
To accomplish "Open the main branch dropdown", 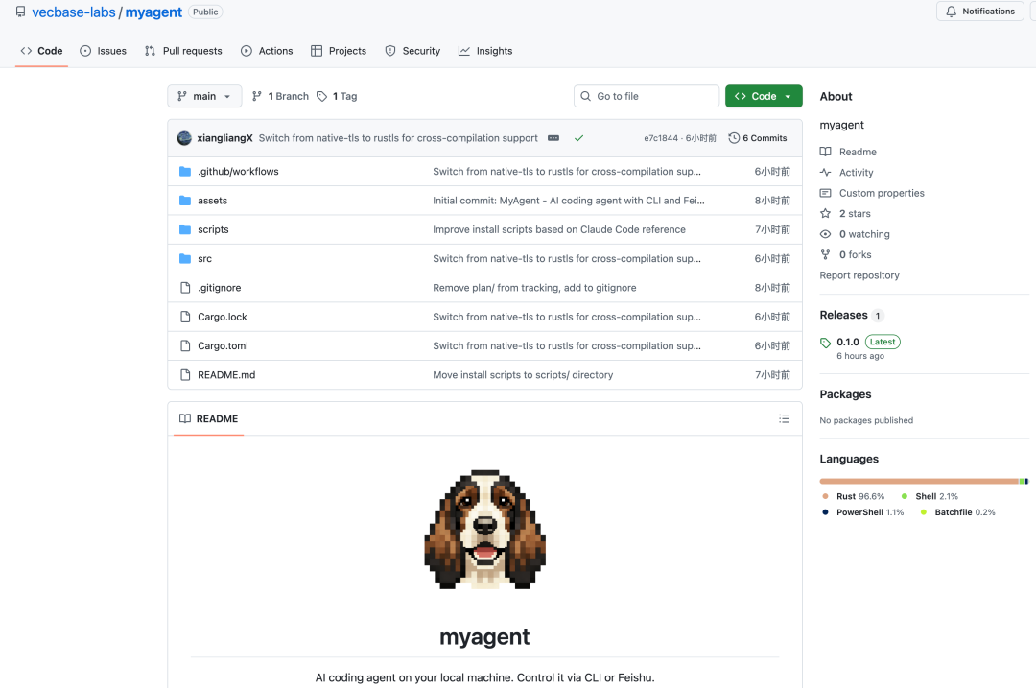I will pos(204,96).
